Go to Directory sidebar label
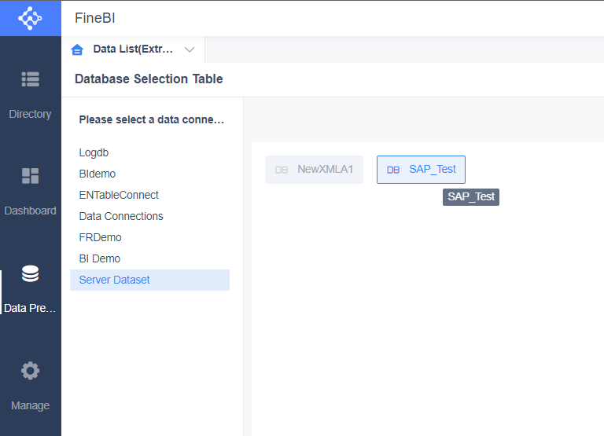 point(30,114)
